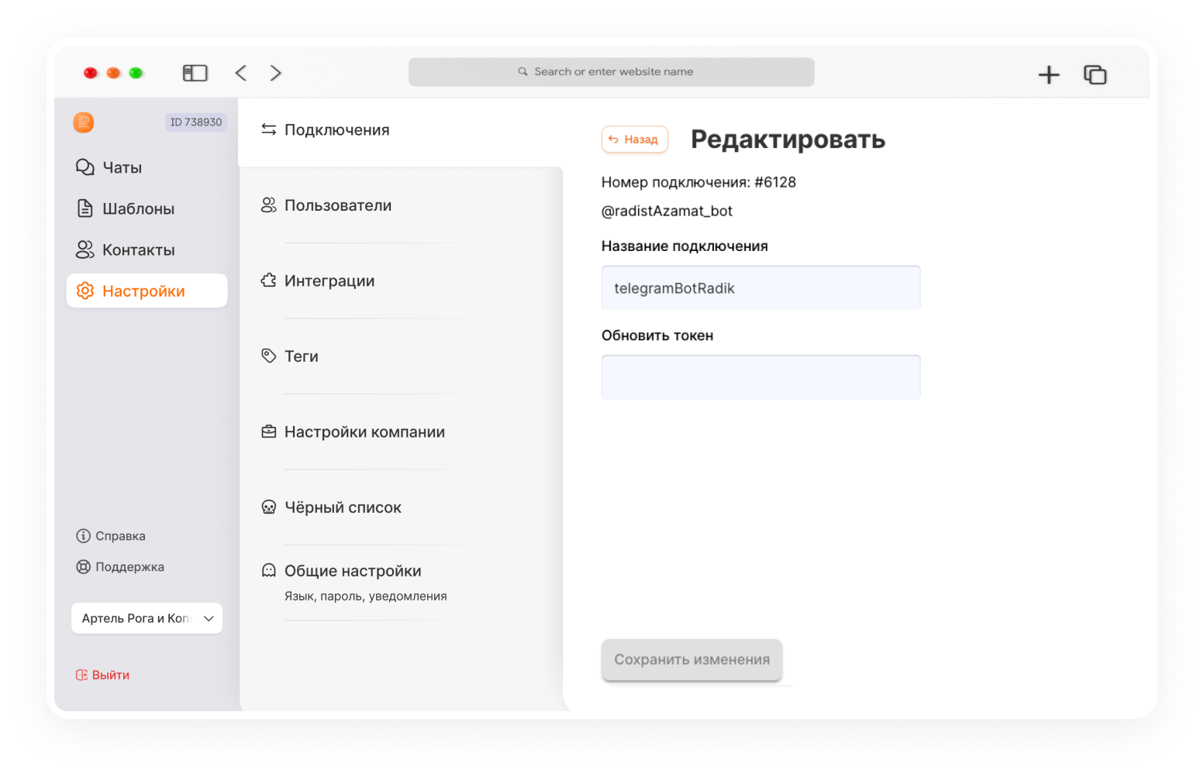The width and height of the screenshot is (1204, 774).
Task: Click the Название подключения label
Action: coord(685,246)
